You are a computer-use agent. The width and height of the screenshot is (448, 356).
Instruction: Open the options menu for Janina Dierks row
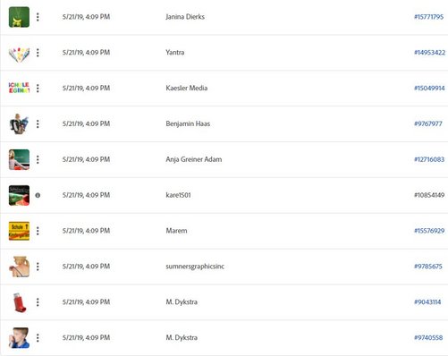point(38,17)
